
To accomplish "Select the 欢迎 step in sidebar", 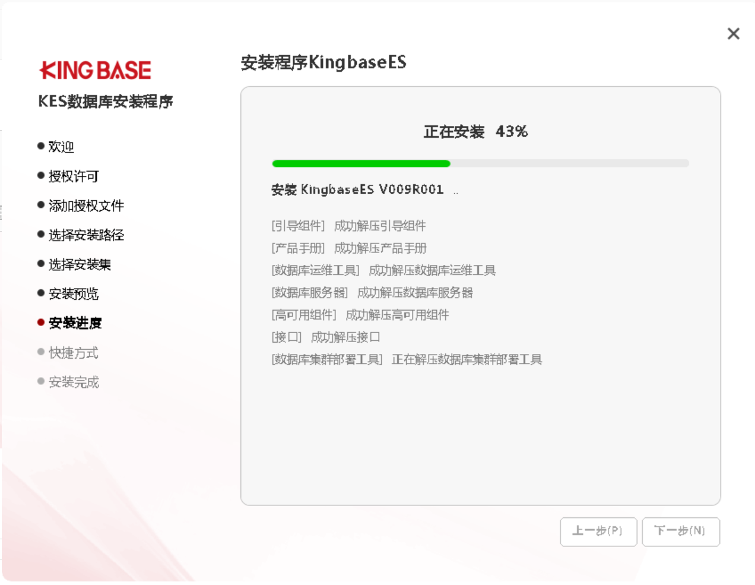I will click(x=61, y=147).
